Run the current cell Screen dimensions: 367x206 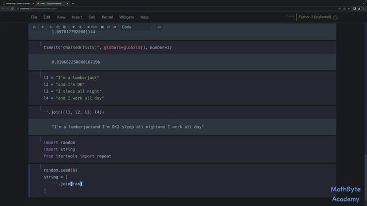click(92, 27)
